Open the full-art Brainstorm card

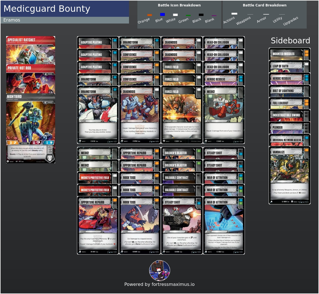tap(98, 115)
